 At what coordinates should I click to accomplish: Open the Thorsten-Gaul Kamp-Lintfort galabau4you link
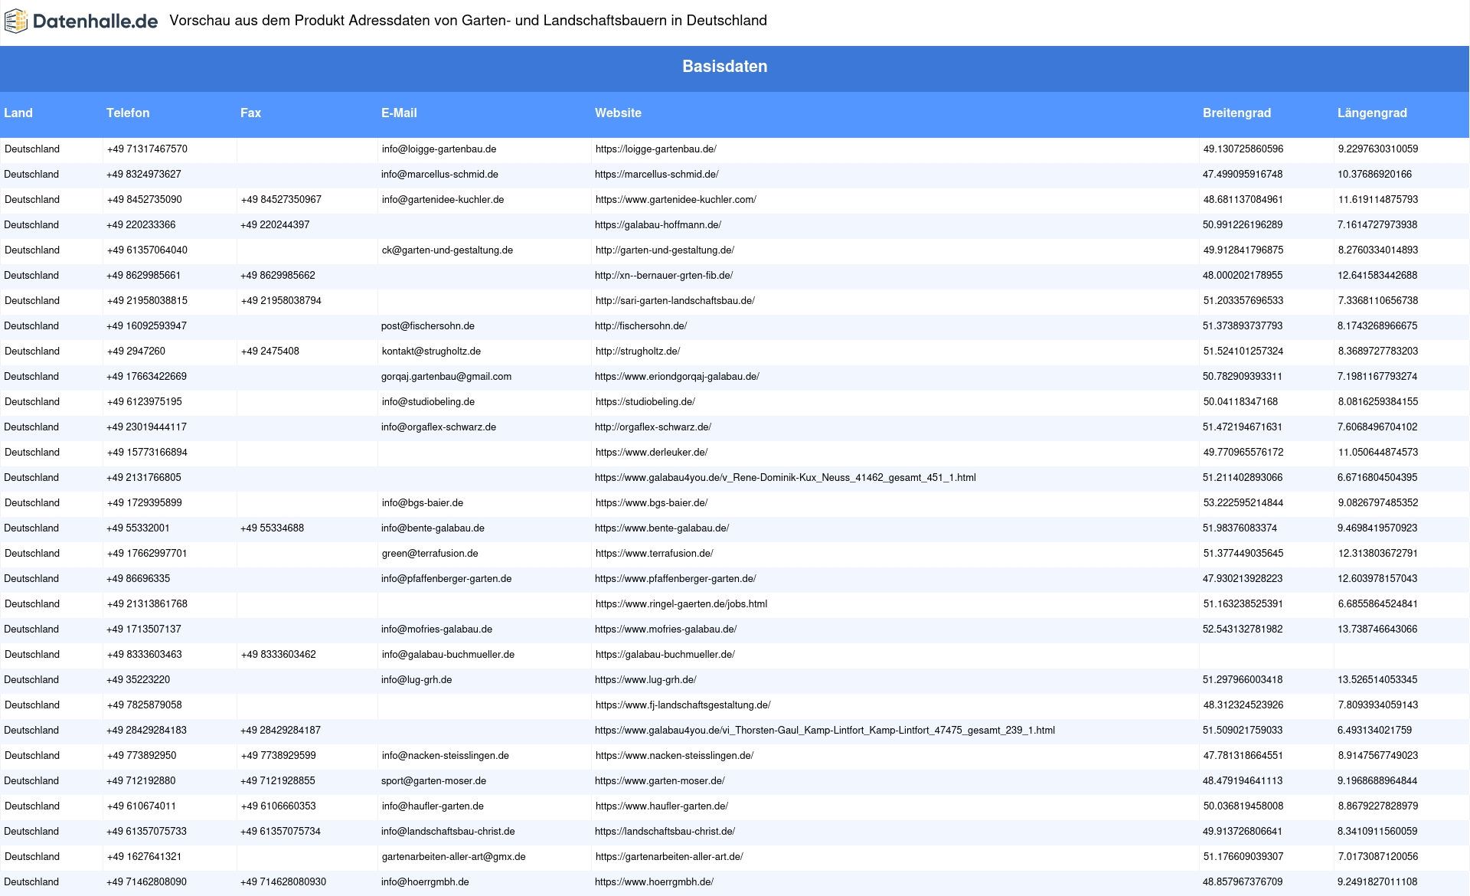(x=825, y=731)
